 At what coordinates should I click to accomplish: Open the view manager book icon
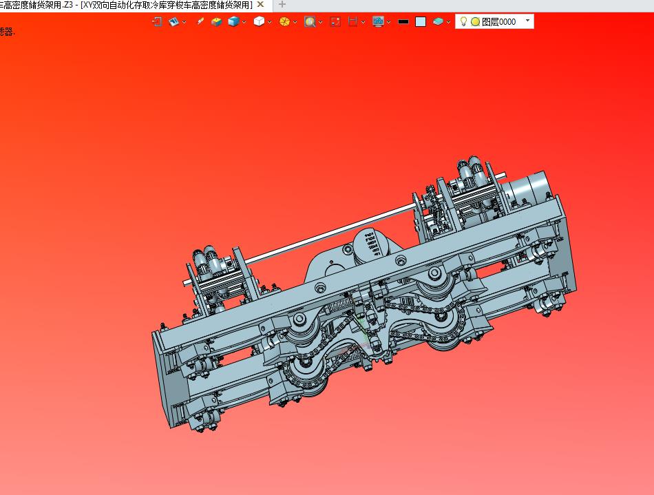(x=174, y=21)
